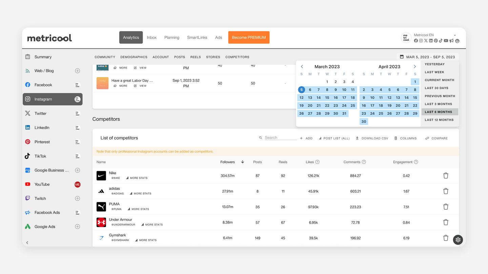The width and height of the screenshot is (488, 274).
Task: Open the Summary section icon in sidebar
Action: [28, 57]
